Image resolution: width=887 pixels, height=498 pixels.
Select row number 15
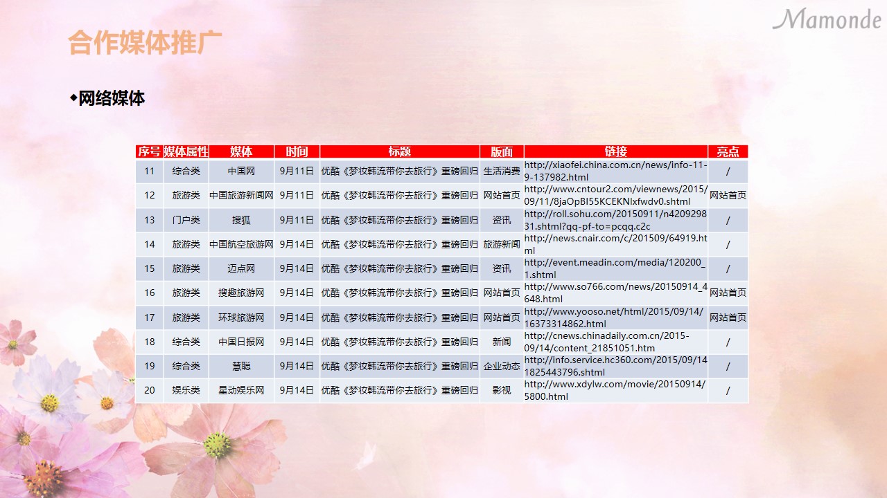[150, 268]
